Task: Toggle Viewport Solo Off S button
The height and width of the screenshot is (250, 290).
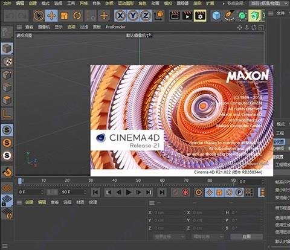Action: click(7, 130)
